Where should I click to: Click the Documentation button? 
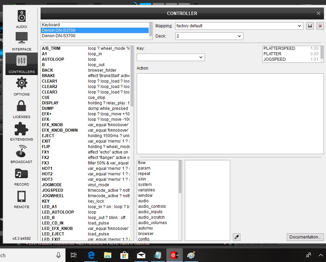(x=305, y=237)
